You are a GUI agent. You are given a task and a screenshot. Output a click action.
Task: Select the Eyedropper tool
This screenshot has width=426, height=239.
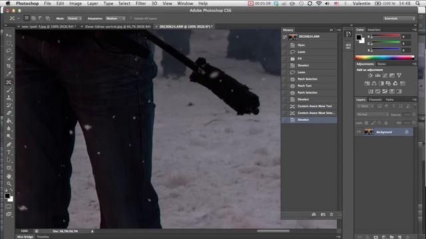9,74
